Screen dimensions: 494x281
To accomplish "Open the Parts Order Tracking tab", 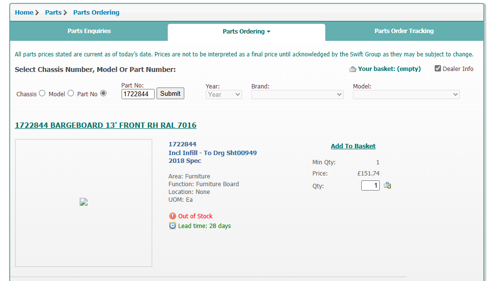I will click(x=404, y=31).
